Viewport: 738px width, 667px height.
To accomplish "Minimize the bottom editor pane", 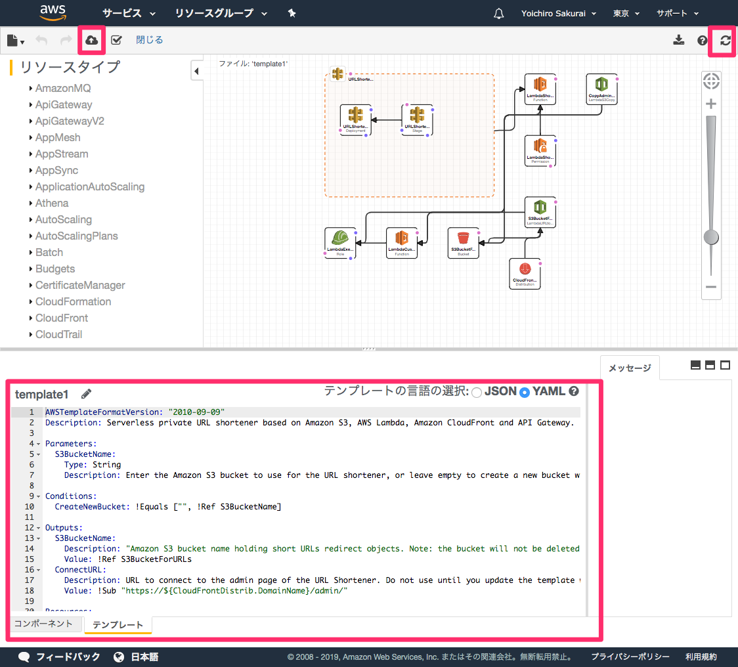I will [695, 365].
